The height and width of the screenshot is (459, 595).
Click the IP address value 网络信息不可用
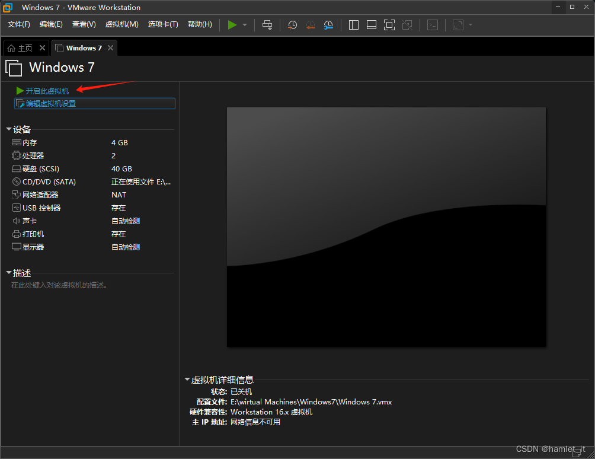255,422
